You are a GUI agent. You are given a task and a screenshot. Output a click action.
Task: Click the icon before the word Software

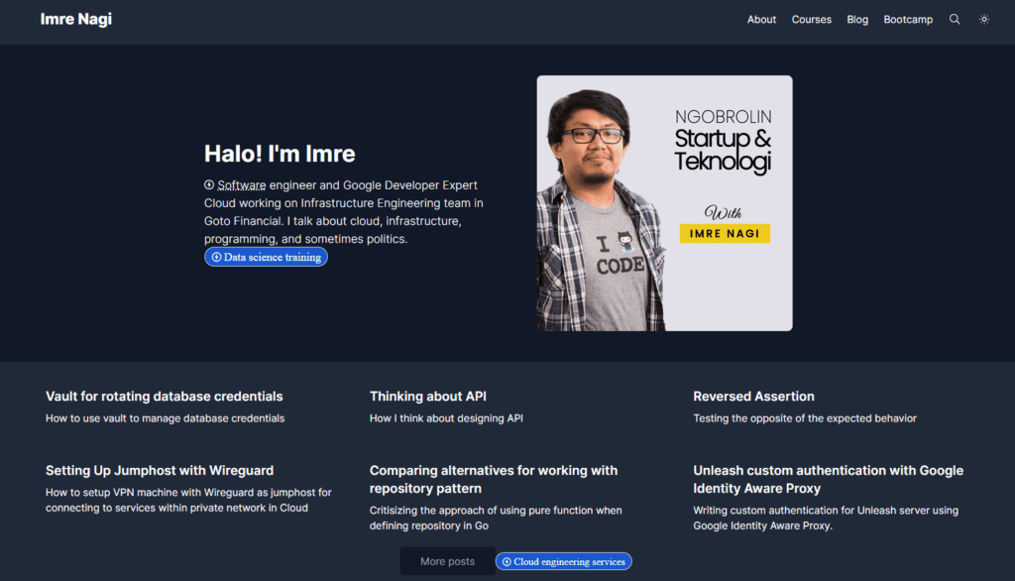209,185
